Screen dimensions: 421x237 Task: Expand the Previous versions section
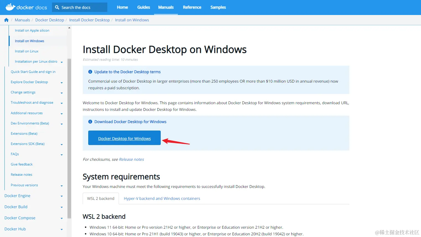click(62, 186)
